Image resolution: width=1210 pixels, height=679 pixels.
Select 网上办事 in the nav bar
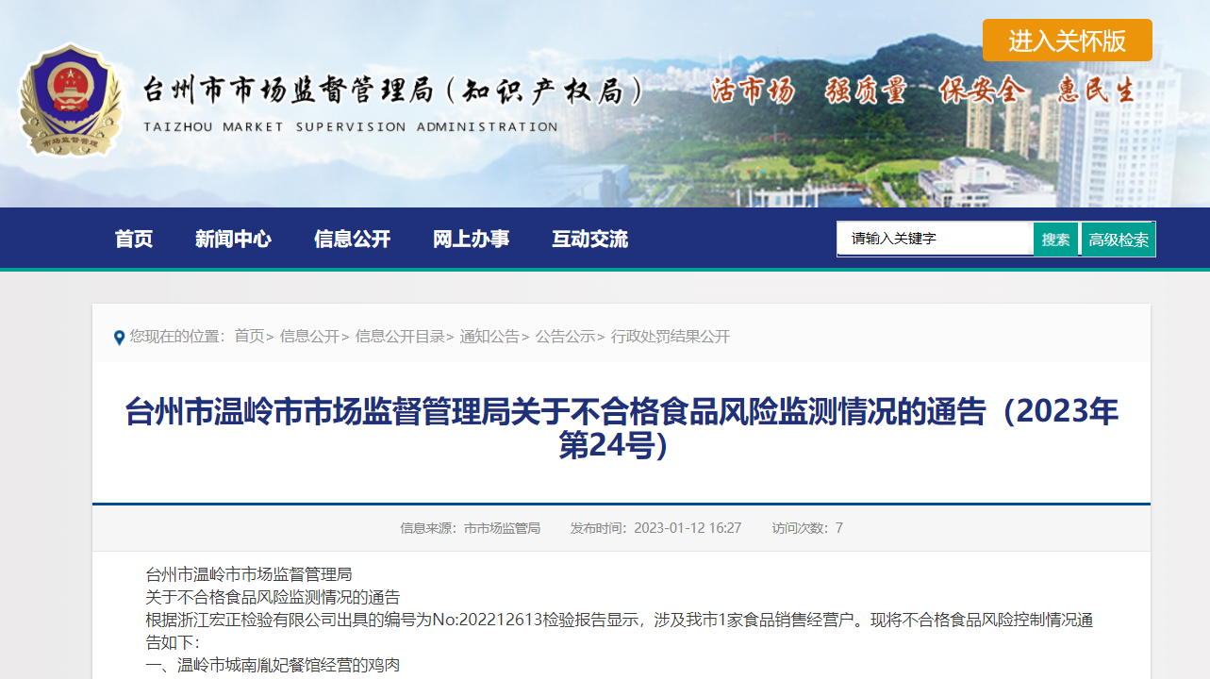tap(471, 239)
